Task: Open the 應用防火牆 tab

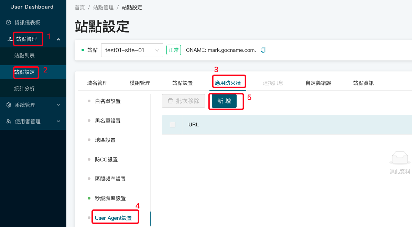Action: pos(228,83)
